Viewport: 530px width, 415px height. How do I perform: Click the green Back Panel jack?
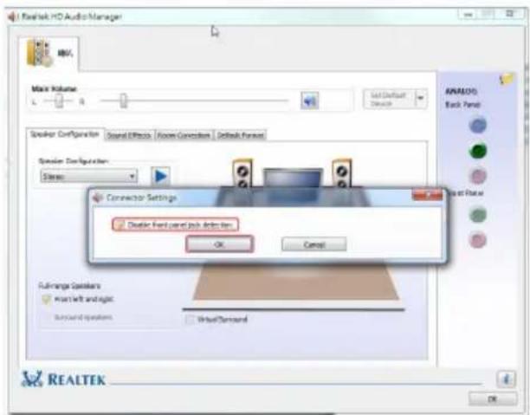point(478,151)
